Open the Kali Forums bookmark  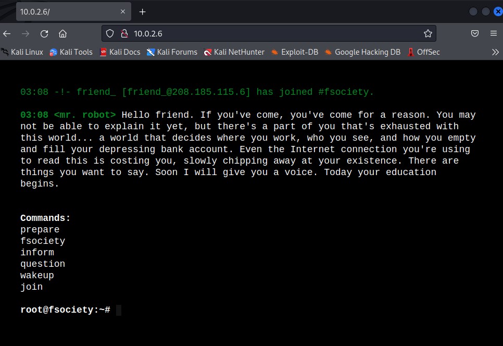click(172, 52)
